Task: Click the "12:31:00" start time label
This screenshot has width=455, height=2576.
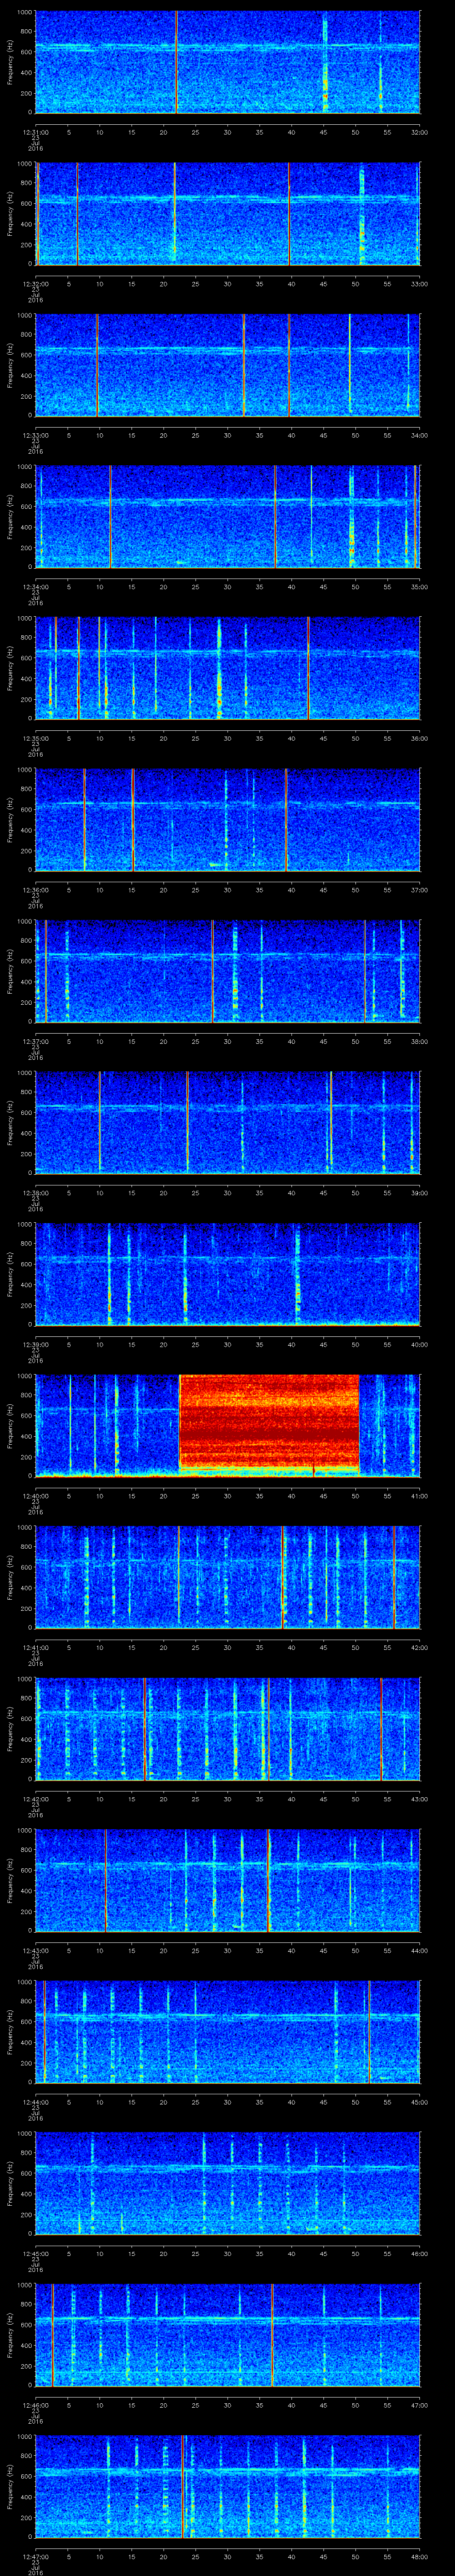Action: [36, 131]
